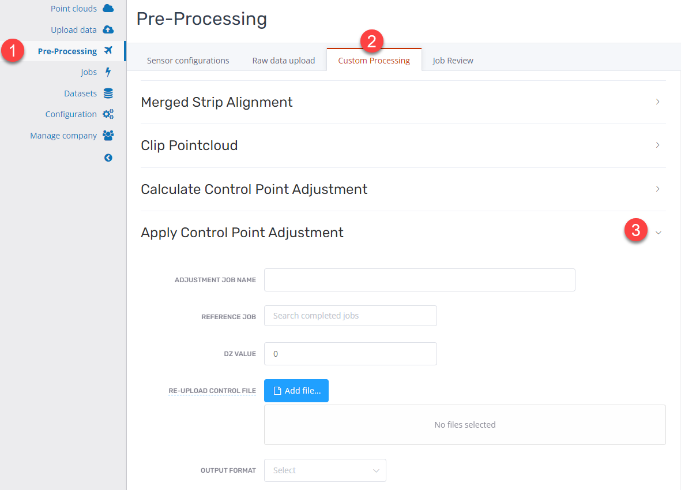
Task: Open Jobs using lightning bolt icon
Action: [108, 72]
